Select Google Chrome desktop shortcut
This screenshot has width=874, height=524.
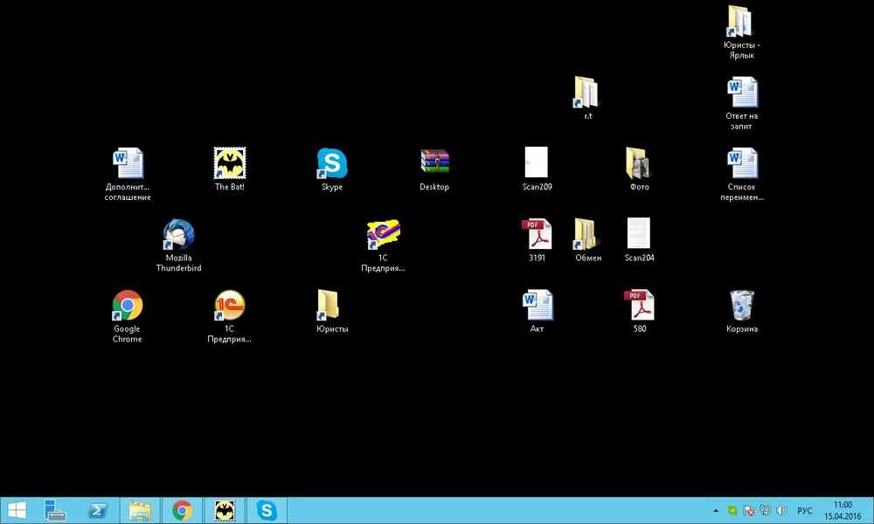(127, 306)
